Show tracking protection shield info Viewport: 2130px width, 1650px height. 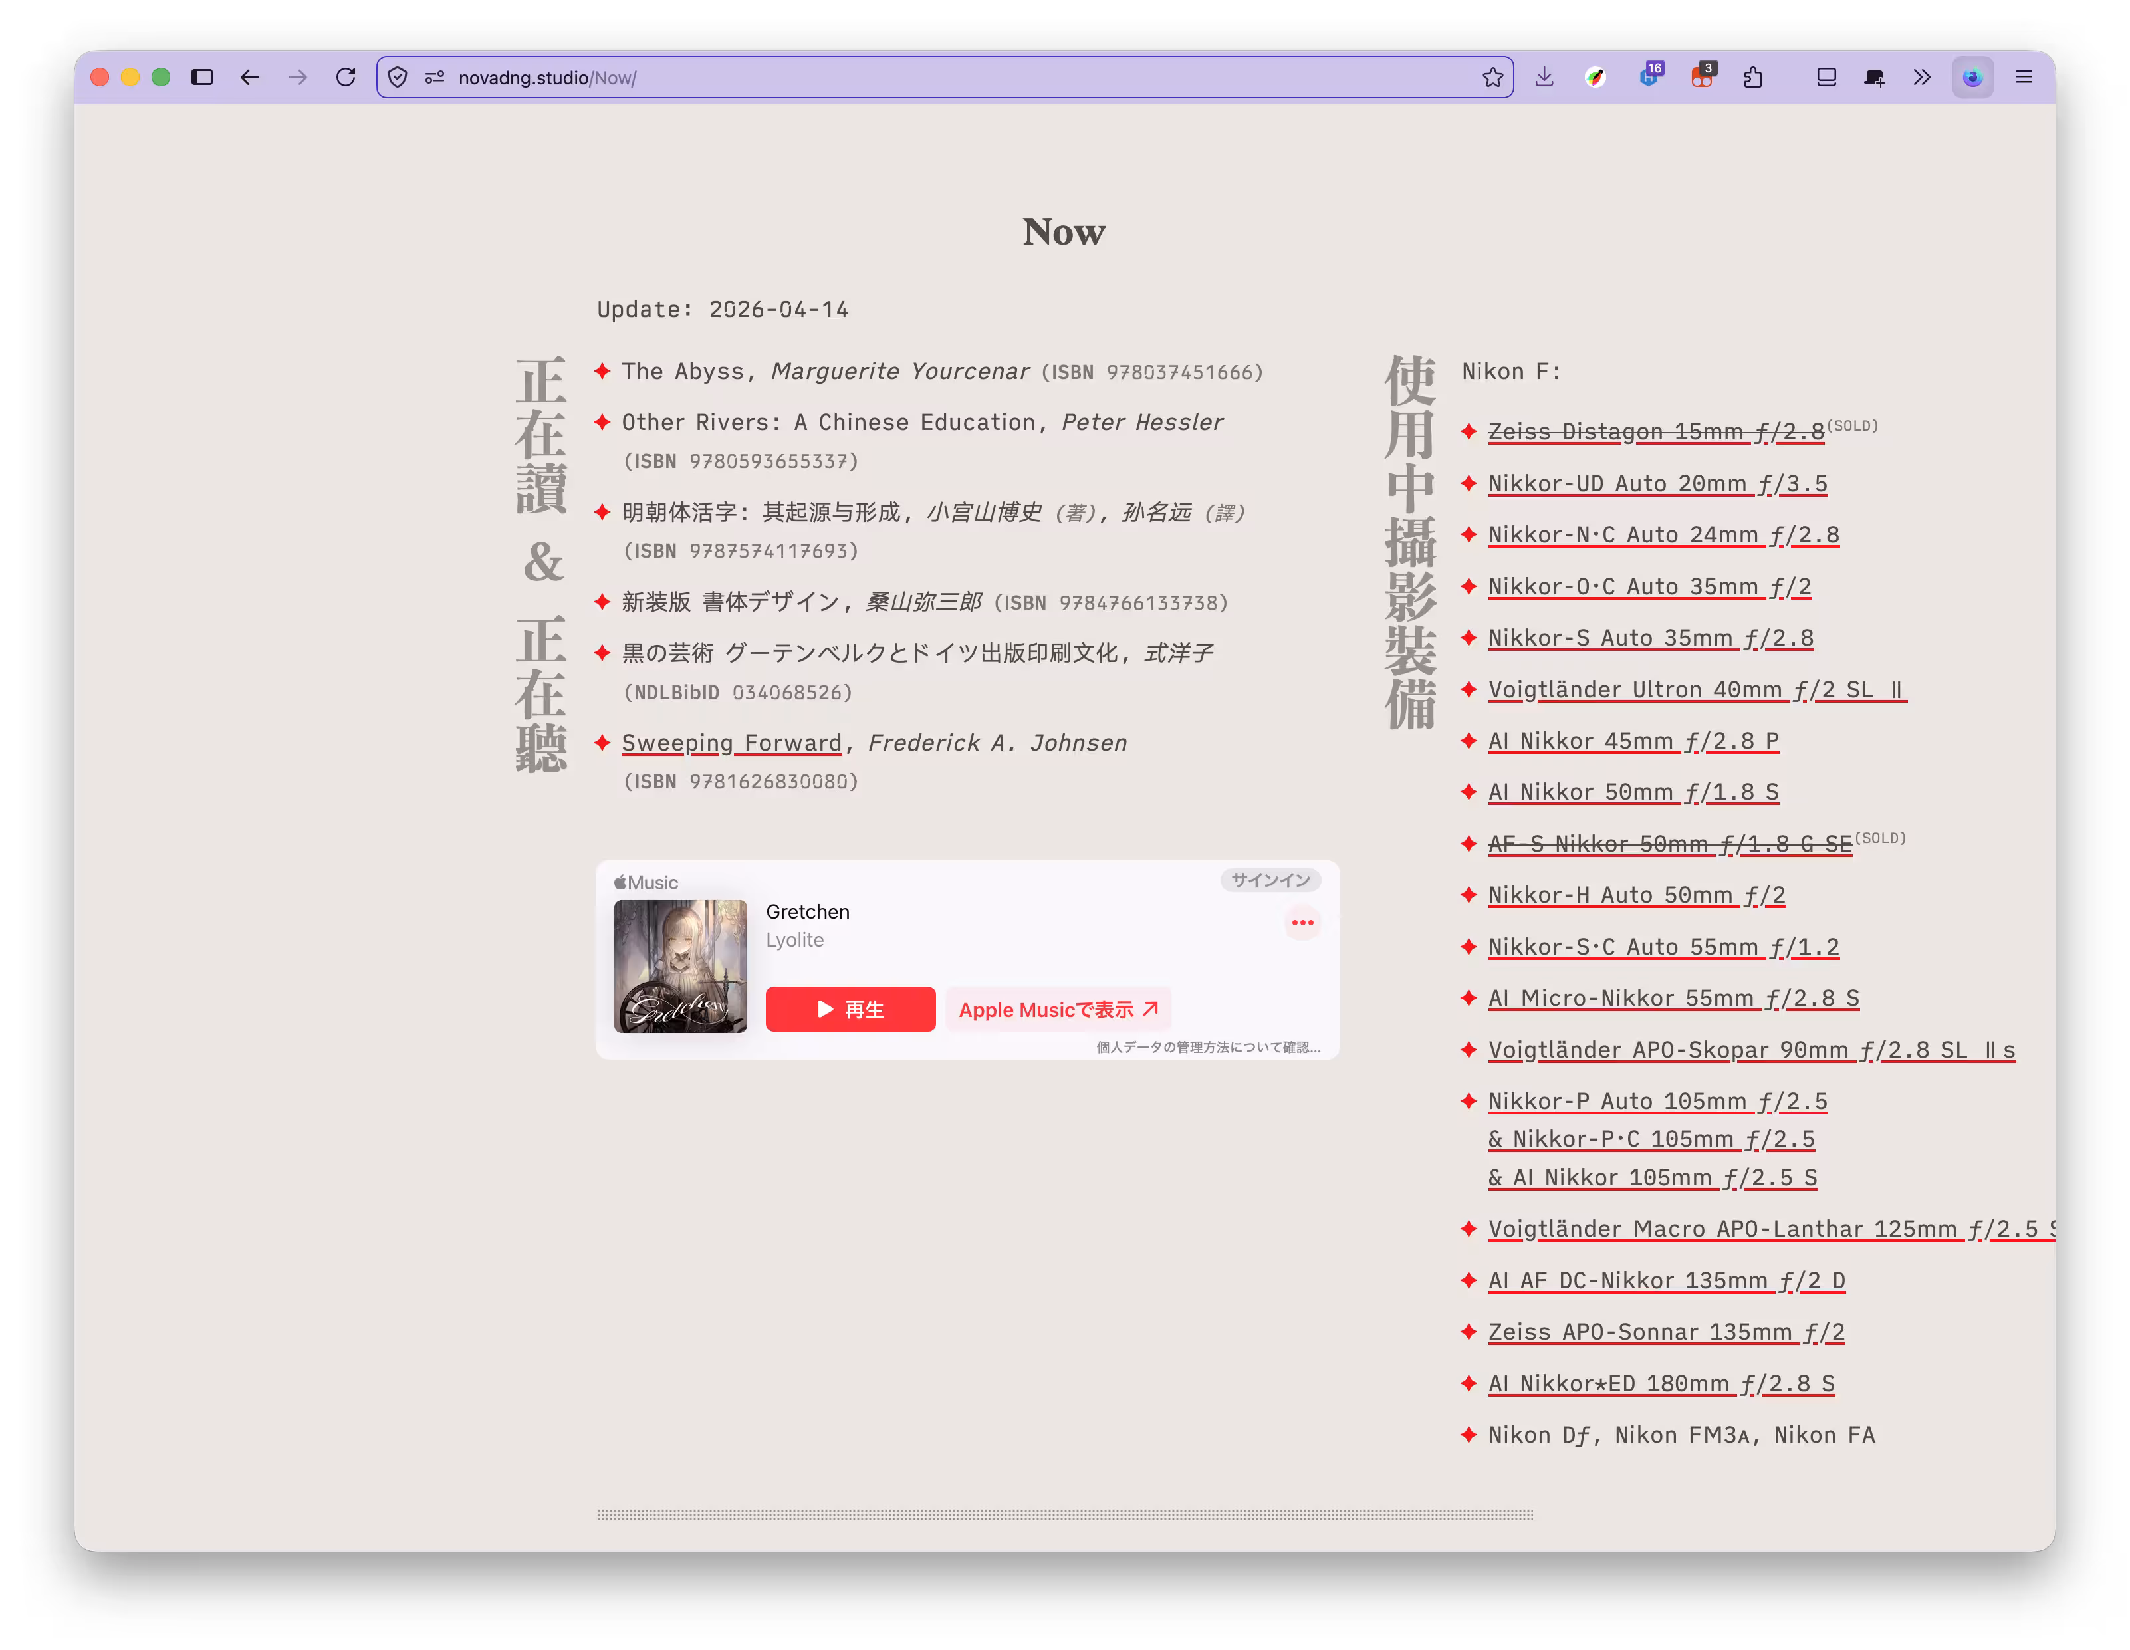pos(398,77)
